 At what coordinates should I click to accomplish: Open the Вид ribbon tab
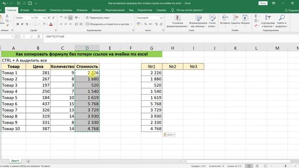[131, 10]
